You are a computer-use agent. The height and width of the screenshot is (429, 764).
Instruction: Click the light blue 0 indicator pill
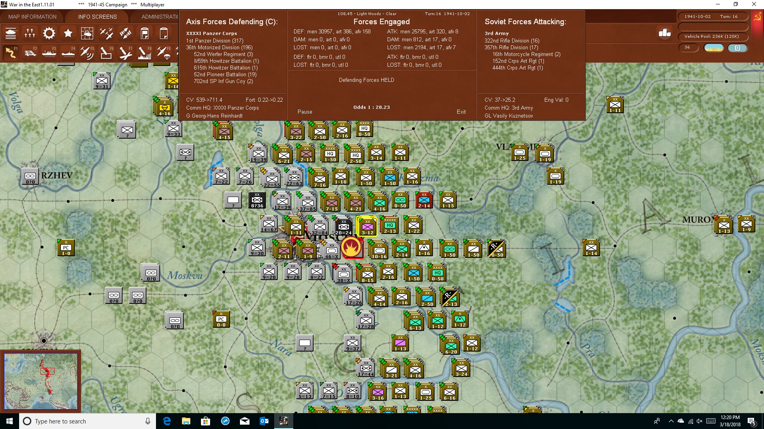tap(737, 48)
